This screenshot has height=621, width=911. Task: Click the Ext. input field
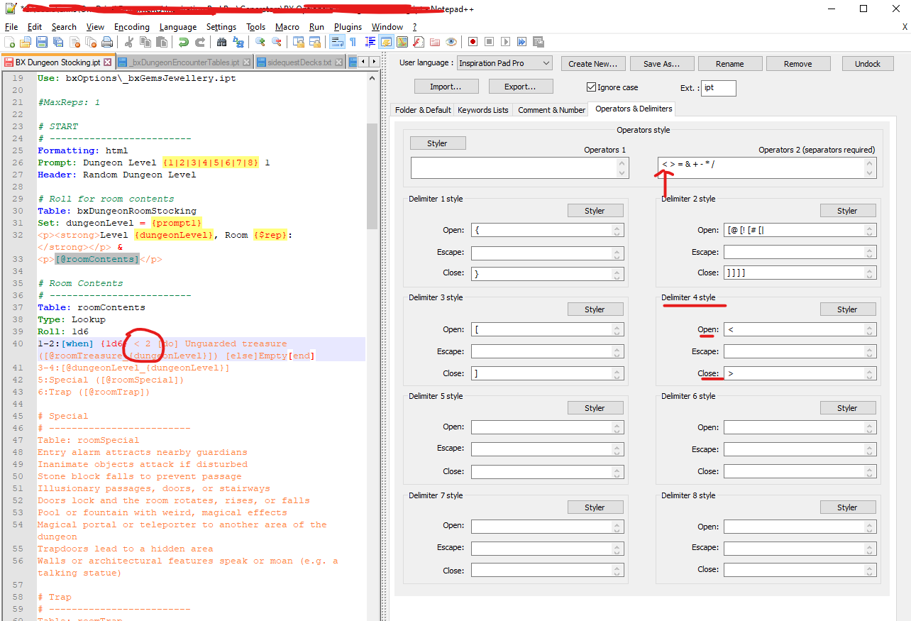pyautogui.click(x=719, y=88)
